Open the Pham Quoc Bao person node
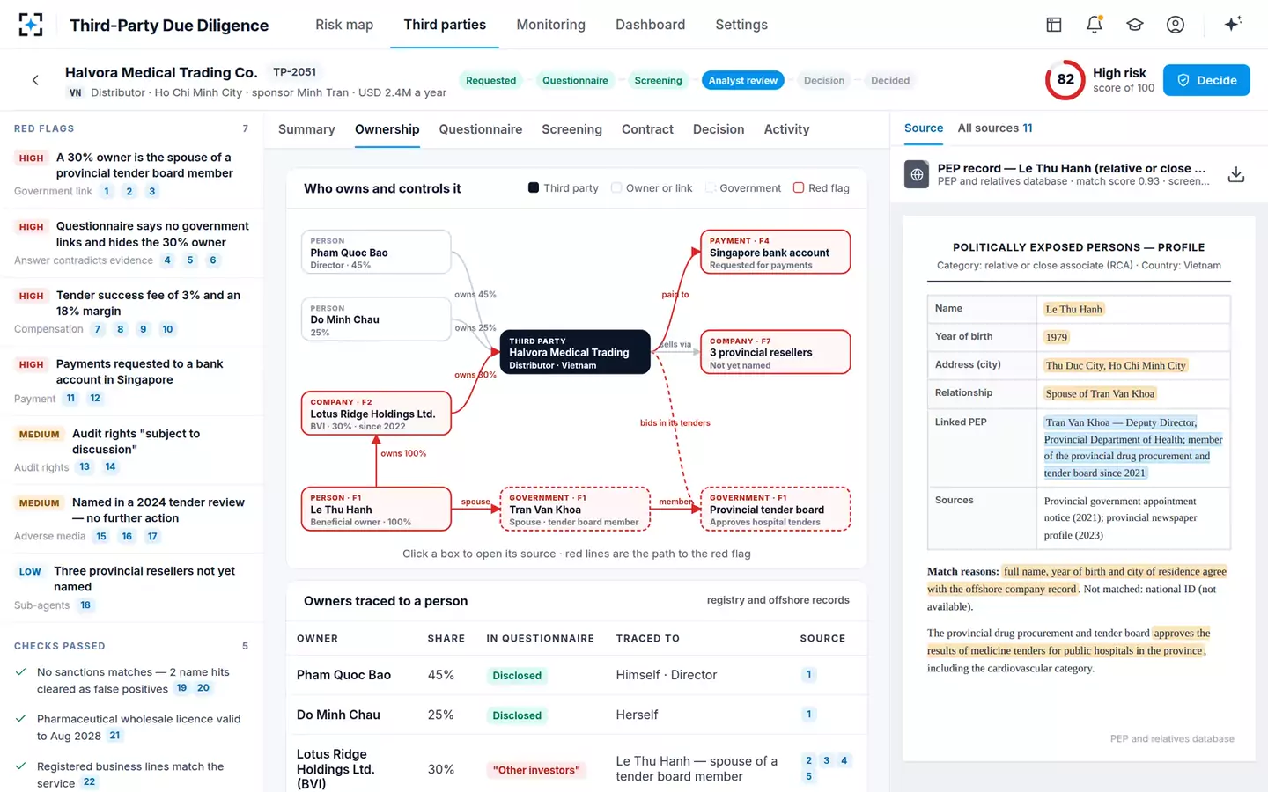The height and width of the screenshot is (792, 1268). pos(376,253)
